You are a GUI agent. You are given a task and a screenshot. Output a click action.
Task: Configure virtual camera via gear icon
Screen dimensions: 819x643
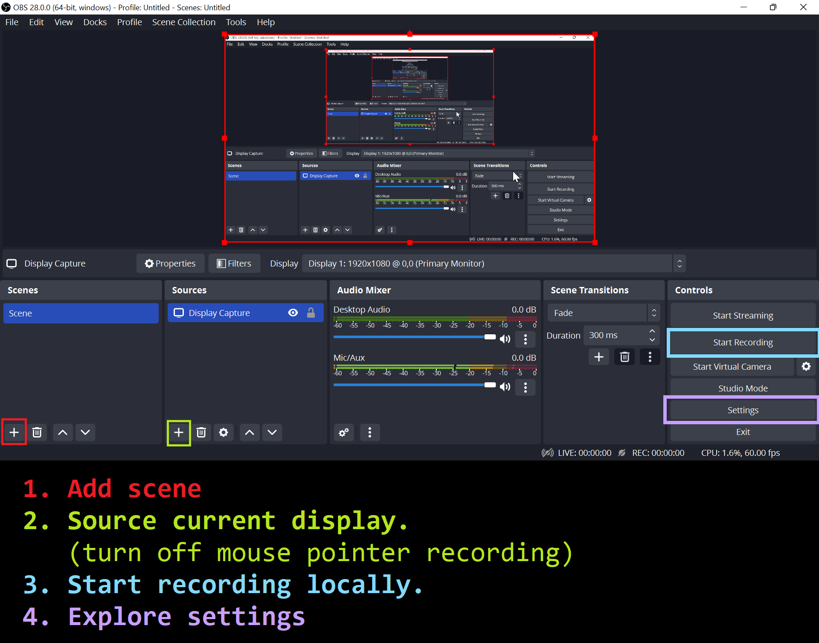806,366
